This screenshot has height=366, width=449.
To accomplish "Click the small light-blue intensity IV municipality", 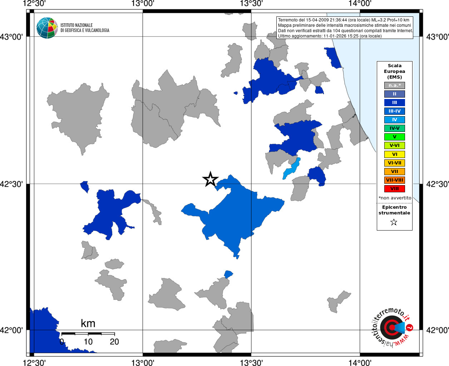I will (292, 168).
